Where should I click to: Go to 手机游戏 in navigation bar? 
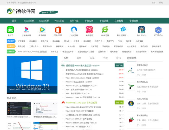104,21
